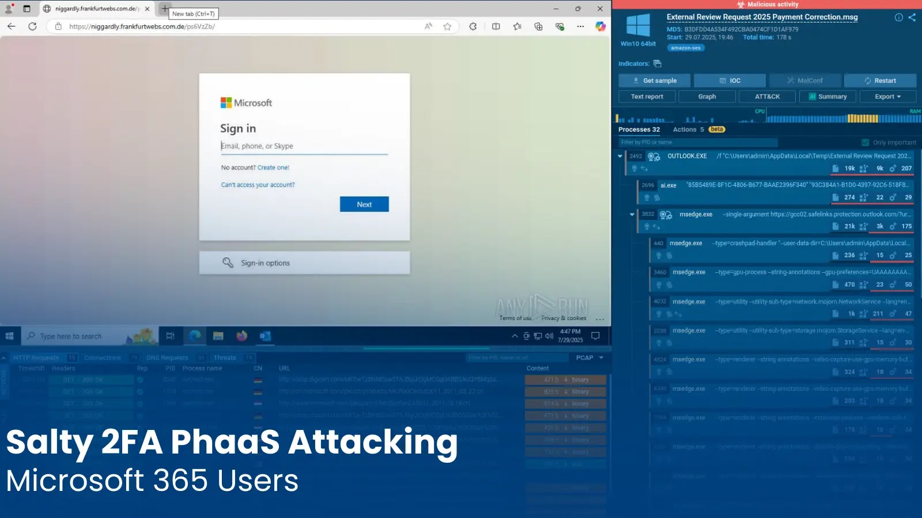
Task: Open the browser Extensions icon
Action: [x=473, y=26]
